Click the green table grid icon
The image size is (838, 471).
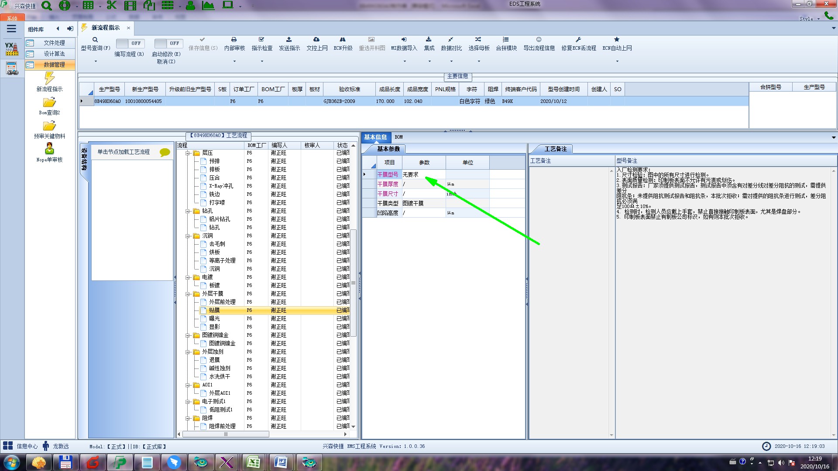tap(88, 5)
